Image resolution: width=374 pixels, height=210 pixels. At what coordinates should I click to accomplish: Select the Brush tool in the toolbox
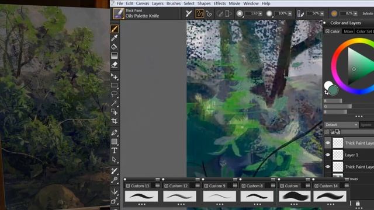click(x=115, y=29)
